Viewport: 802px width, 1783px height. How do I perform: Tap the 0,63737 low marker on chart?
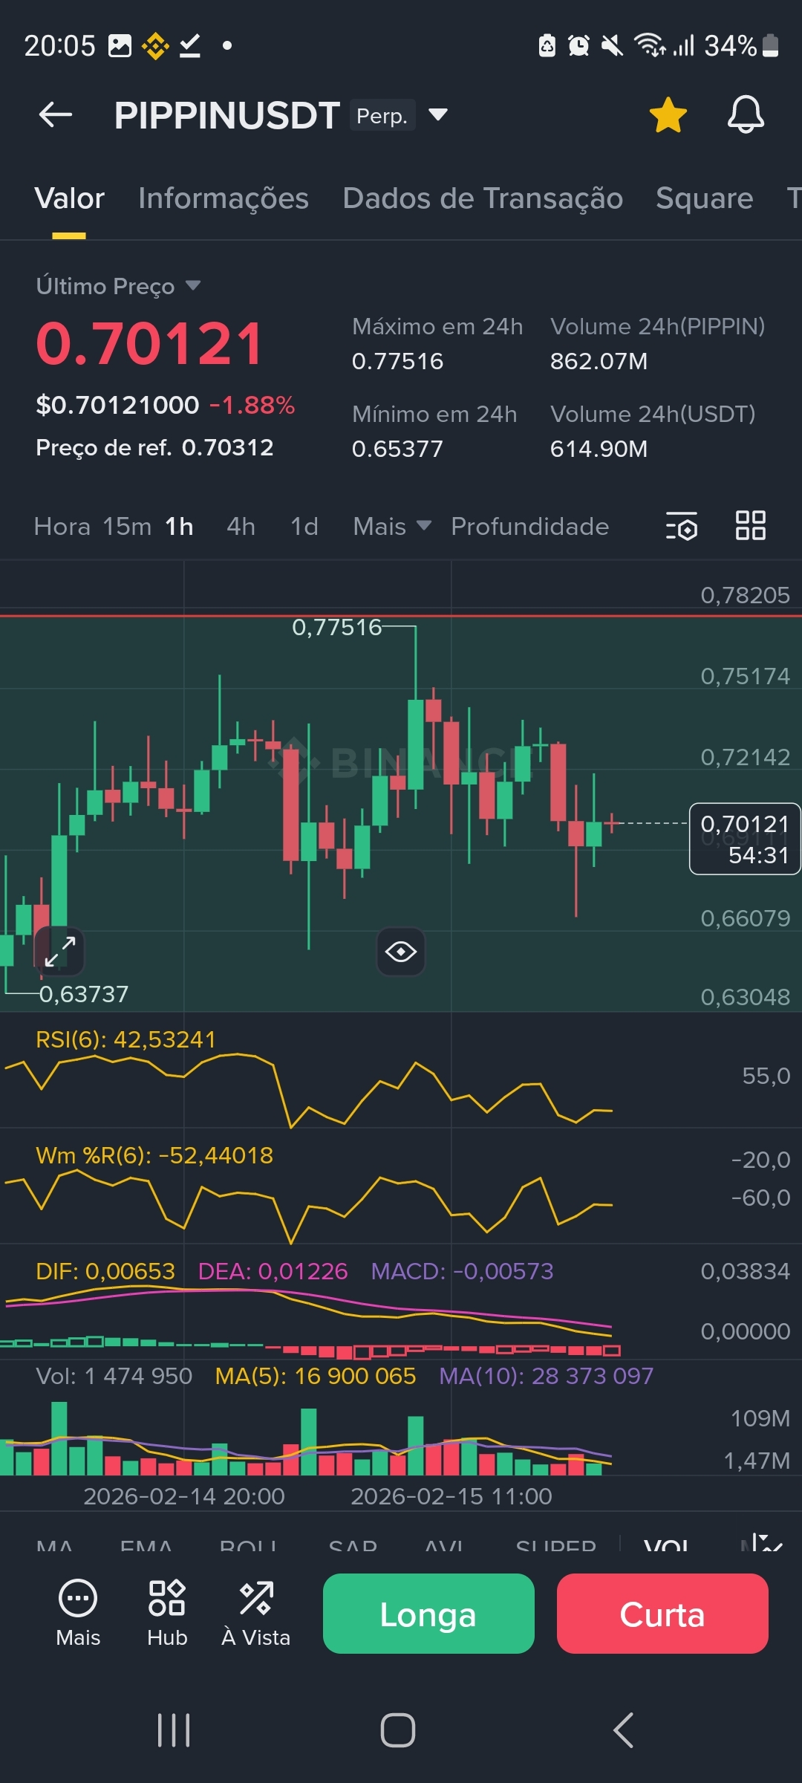click(x=84, y=994)
